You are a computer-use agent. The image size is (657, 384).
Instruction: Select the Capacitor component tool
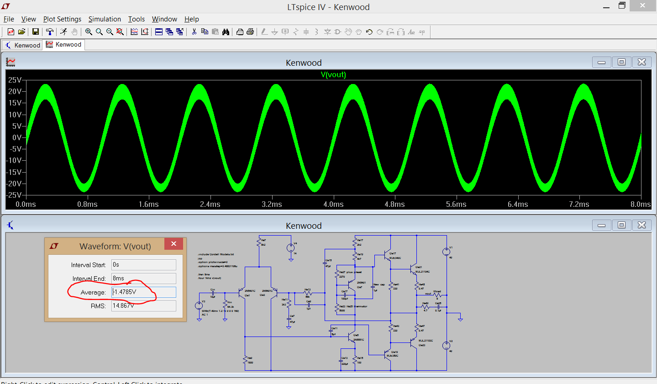coord(306,32)
